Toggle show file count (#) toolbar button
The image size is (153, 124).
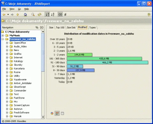[65, 15]
